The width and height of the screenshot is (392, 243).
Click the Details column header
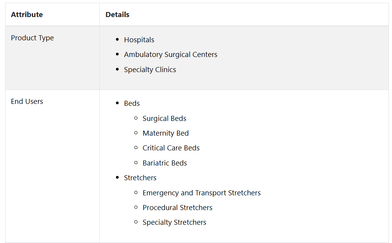117,15
